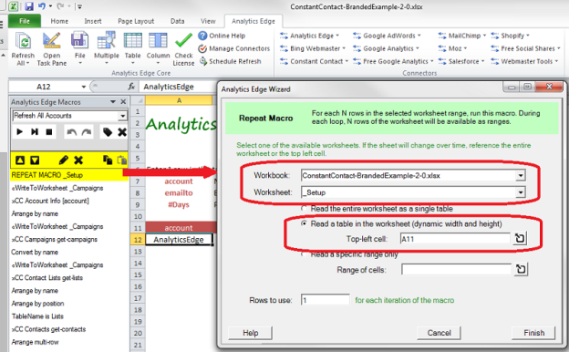Pick top-left cell with range selector icon

pos(520,238)
